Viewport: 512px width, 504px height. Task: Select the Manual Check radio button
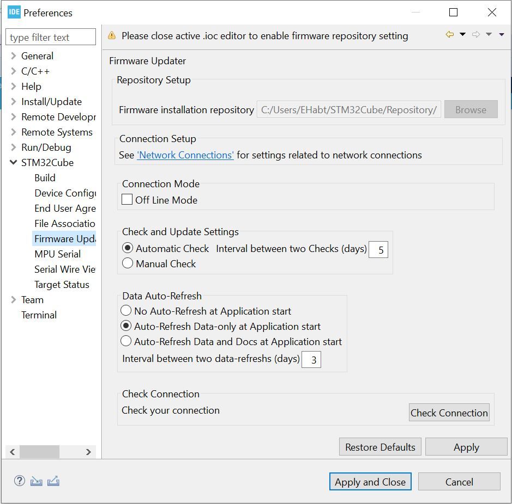128,263
